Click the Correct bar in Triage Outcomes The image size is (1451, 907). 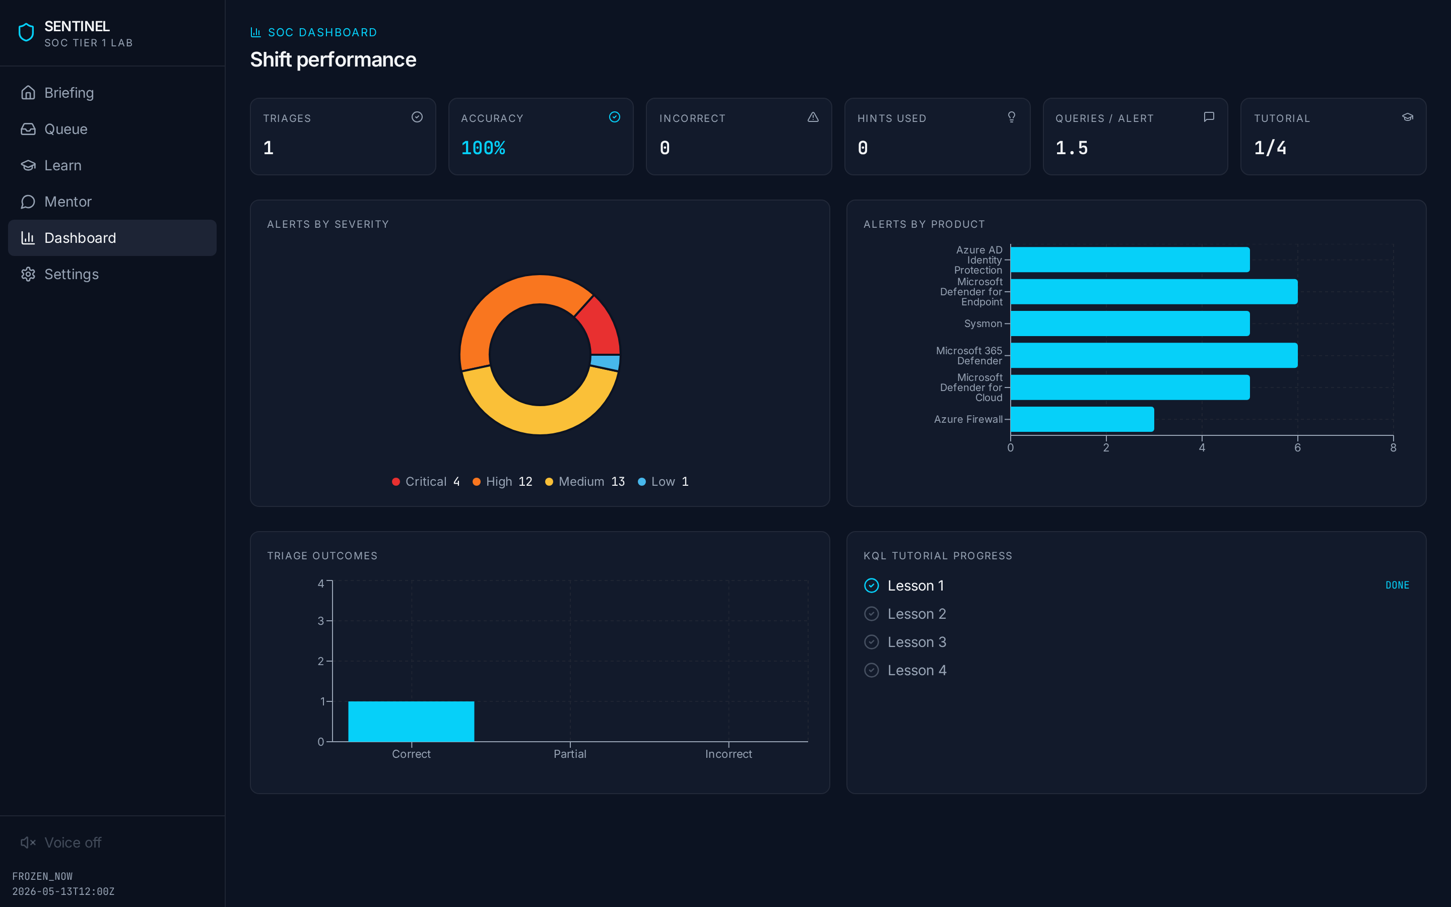(411, 721)
